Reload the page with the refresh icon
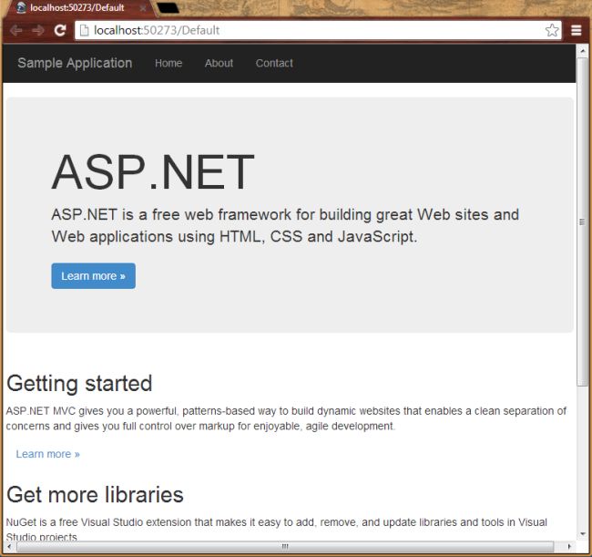 click(x=60, y=30)
